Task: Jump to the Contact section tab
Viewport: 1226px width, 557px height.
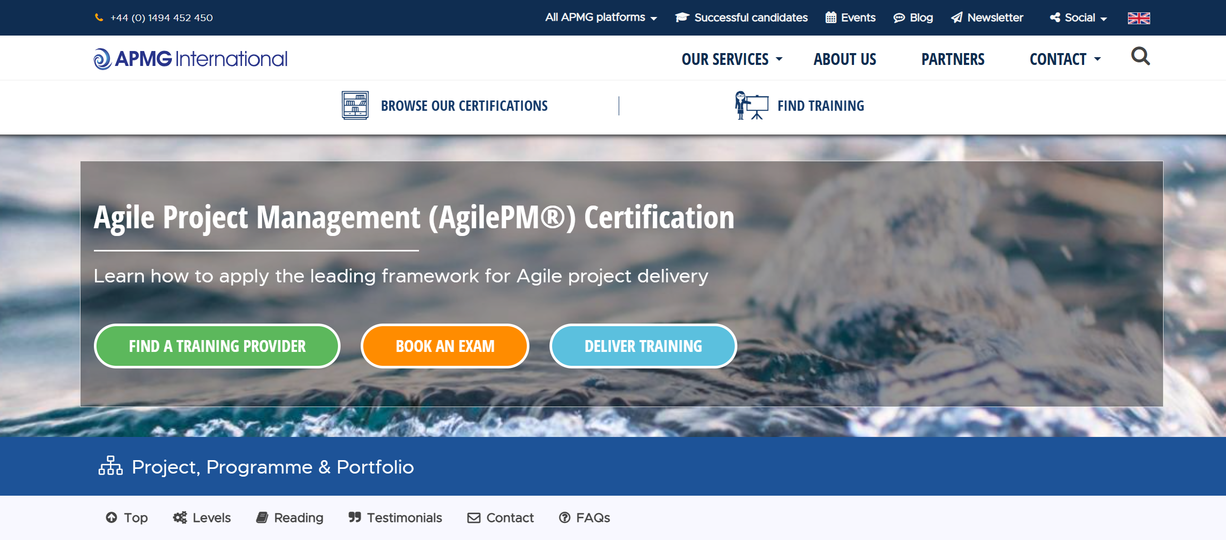Action: pyautogui.click(x=510, y=518)
